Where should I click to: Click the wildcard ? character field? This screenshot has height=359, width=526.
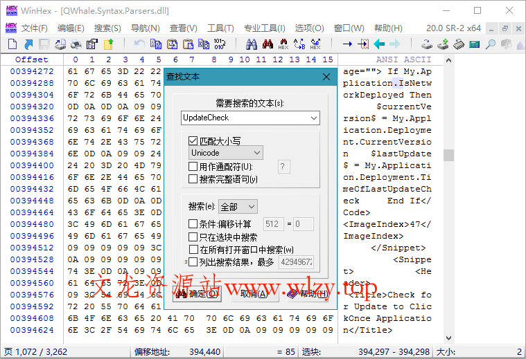pos(284,167)
